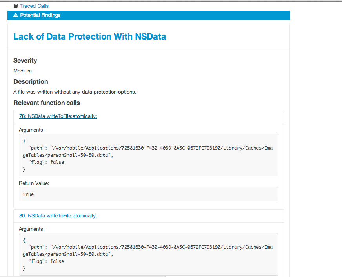Select the Potential Findings tab
The width and height of the screenshot is (342, 277).
(40, 15)
